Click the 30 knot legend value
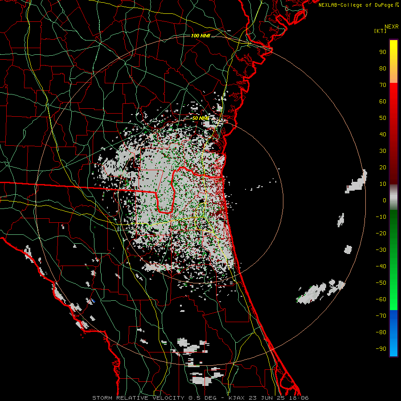401x401 pixels. [x=383, y=151]
